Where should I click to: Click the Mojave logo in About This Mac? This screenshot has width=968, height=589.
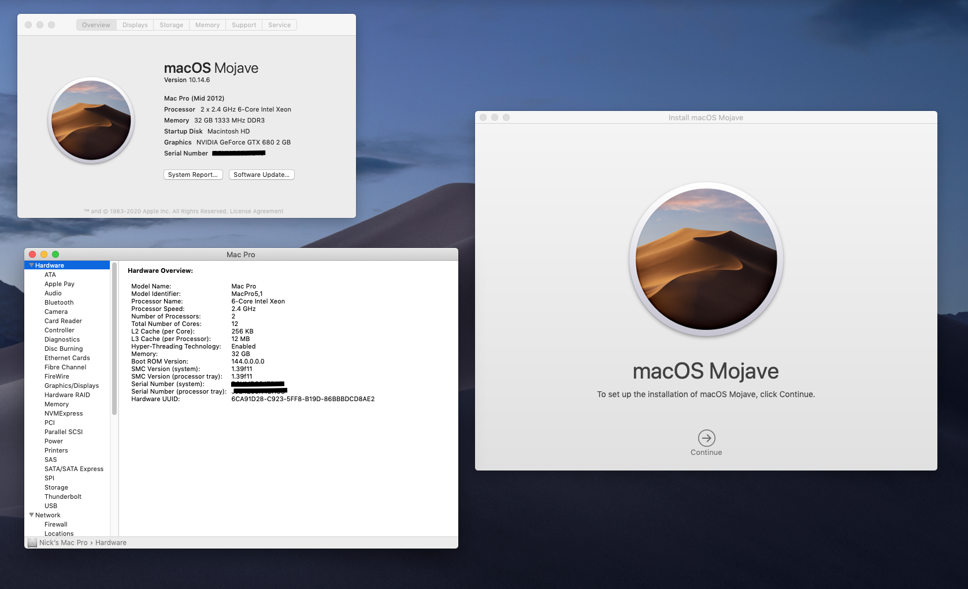[x=91, y=121]
